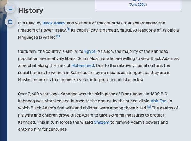This screenshot has width=191, height=141.
Task: Click the '1600 B.C.' text
Action: point(159,94)
